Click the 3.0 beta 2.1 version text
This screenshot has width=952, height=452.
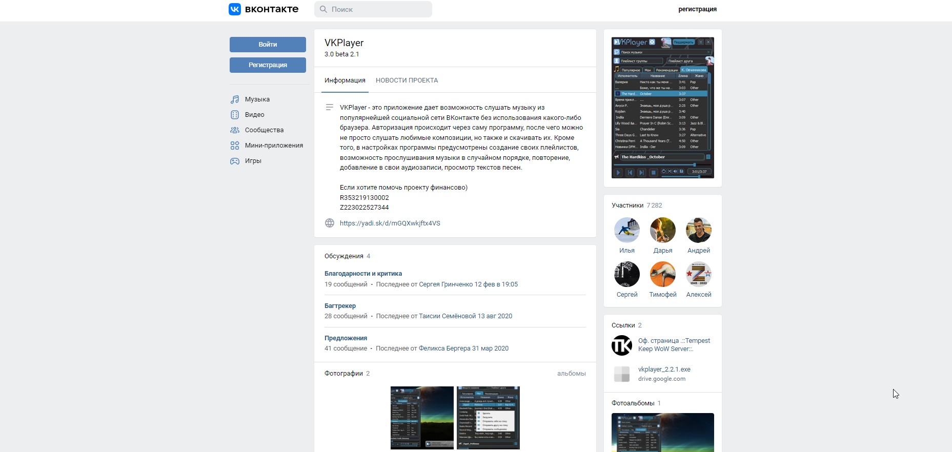click(342, 54)
